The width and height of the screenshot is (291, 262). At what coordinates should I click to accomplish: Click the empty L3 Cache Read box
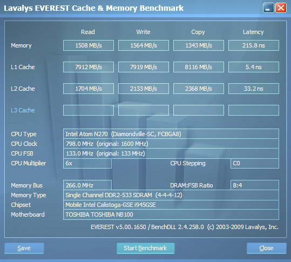coord(89,110)
